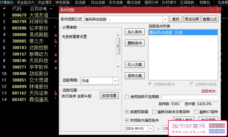Click 查看公式 button
This screenshot has width=228, height=137.
[x=210, y=19]
